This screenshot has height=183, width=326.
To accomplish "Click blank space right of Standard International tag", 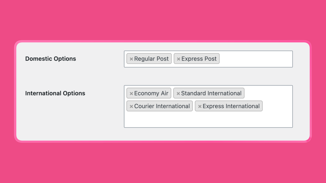I will (x=268, y=93).
